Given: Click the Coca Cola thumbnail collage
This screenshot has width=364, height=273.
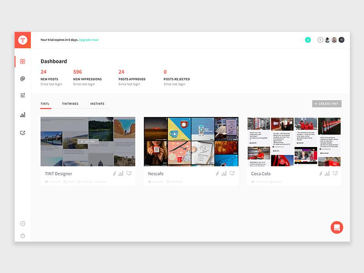Looking at the screenshot, I should 294,142.
